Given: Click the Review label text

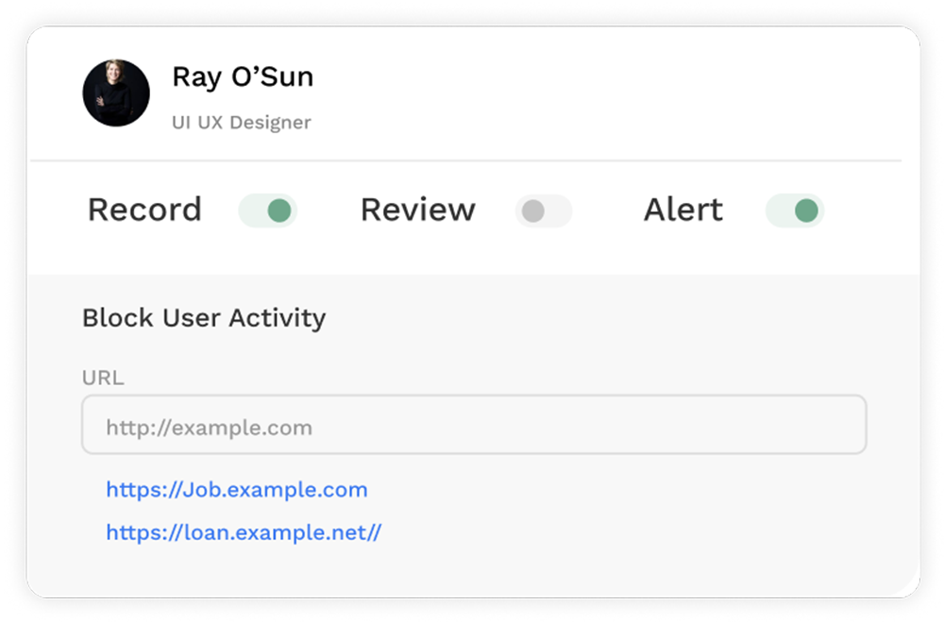Looking at the screenshot, I should point(417,210).
